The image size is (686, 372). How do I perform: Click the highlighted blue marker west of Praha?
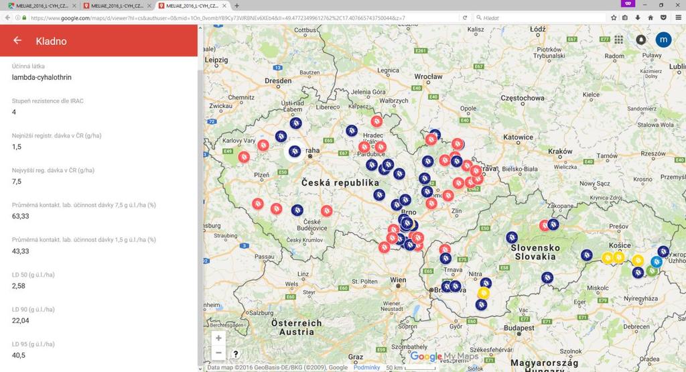point(295,152)
